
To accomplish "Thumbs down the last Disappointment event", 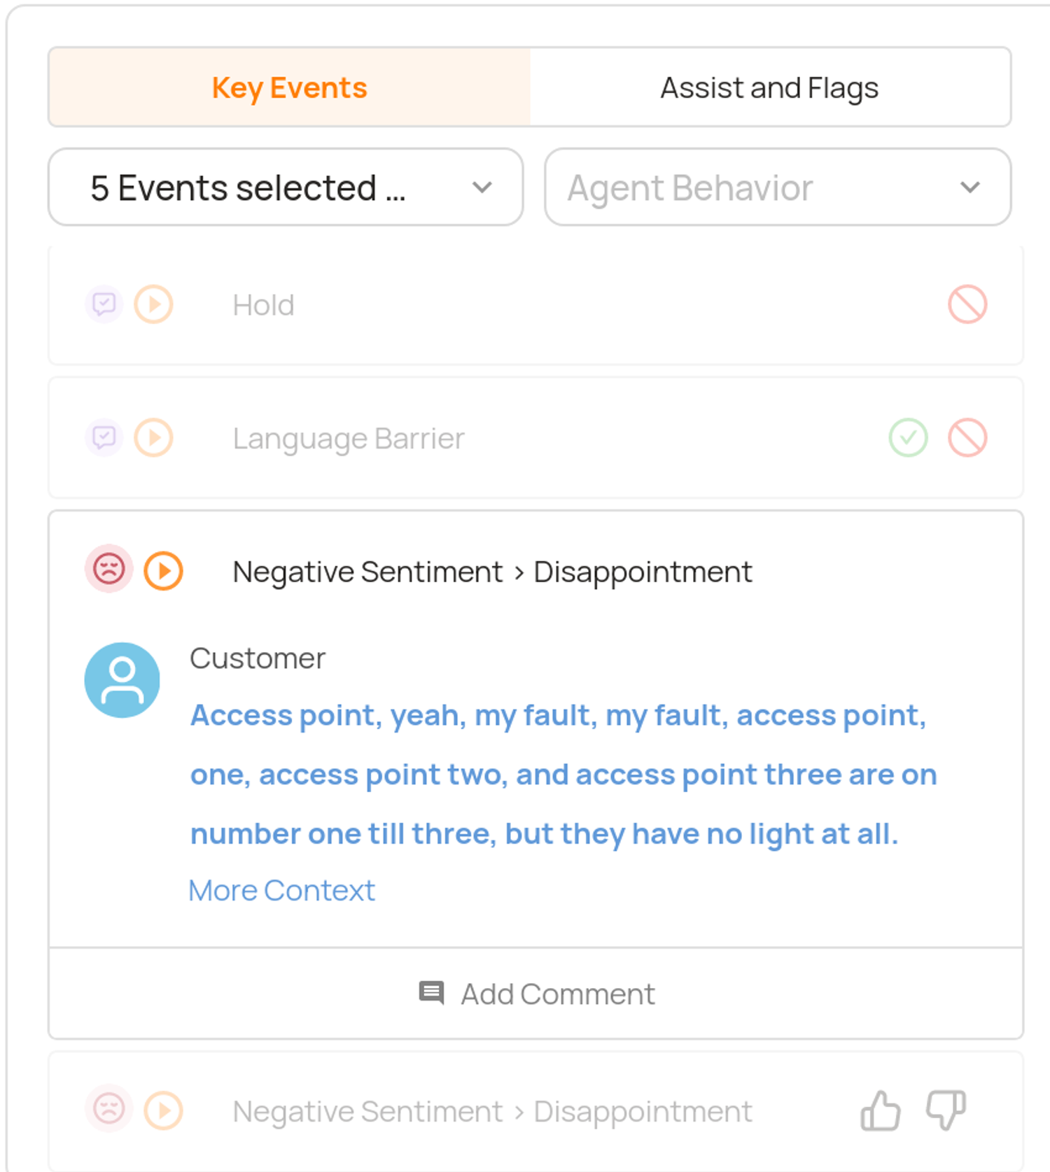I will (946, 1110).
